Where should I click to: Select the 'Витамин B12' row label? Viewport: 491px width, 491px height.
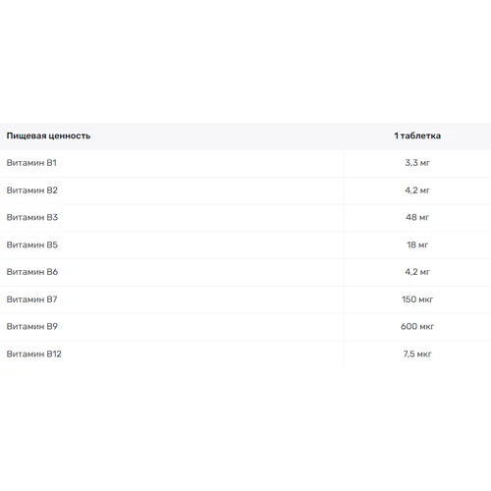pyautogui.click(x=34, y=354)
